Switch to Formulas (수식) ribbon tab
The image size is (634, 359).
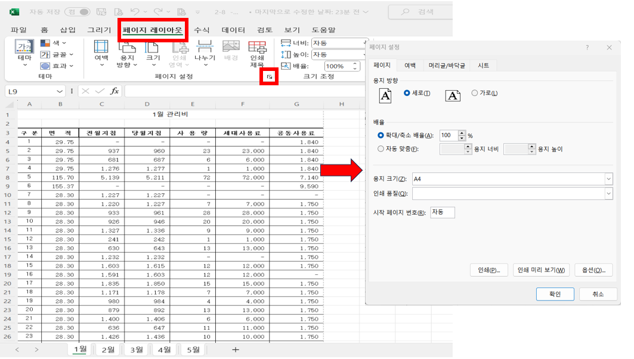202,30
